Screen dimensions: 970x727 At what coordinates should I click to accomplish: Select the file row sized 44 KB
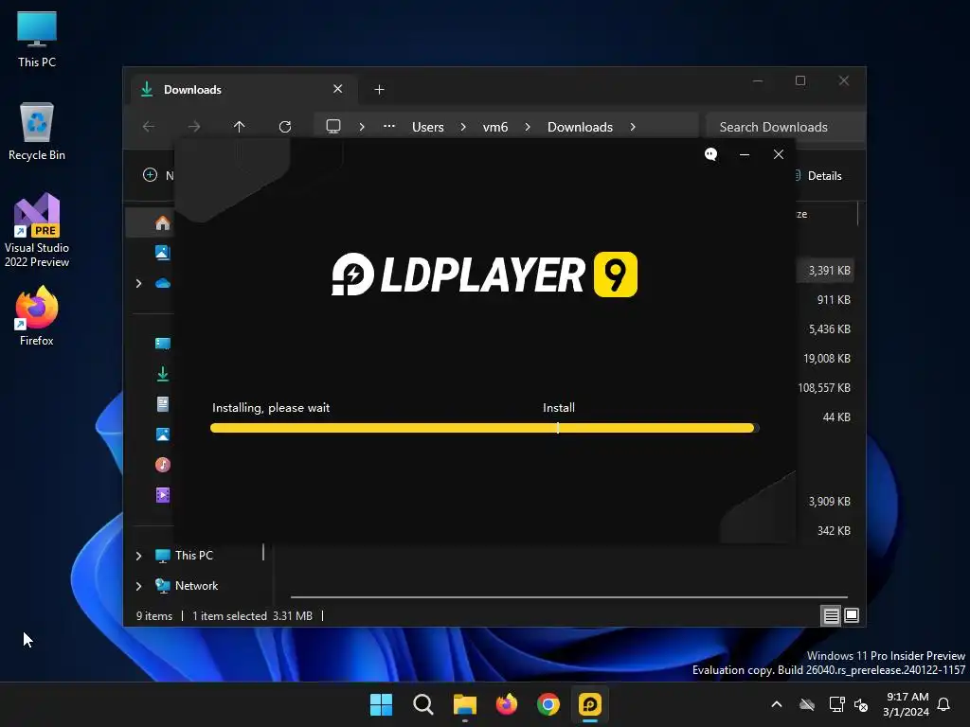pyautogui.click(x=836, y=417)
